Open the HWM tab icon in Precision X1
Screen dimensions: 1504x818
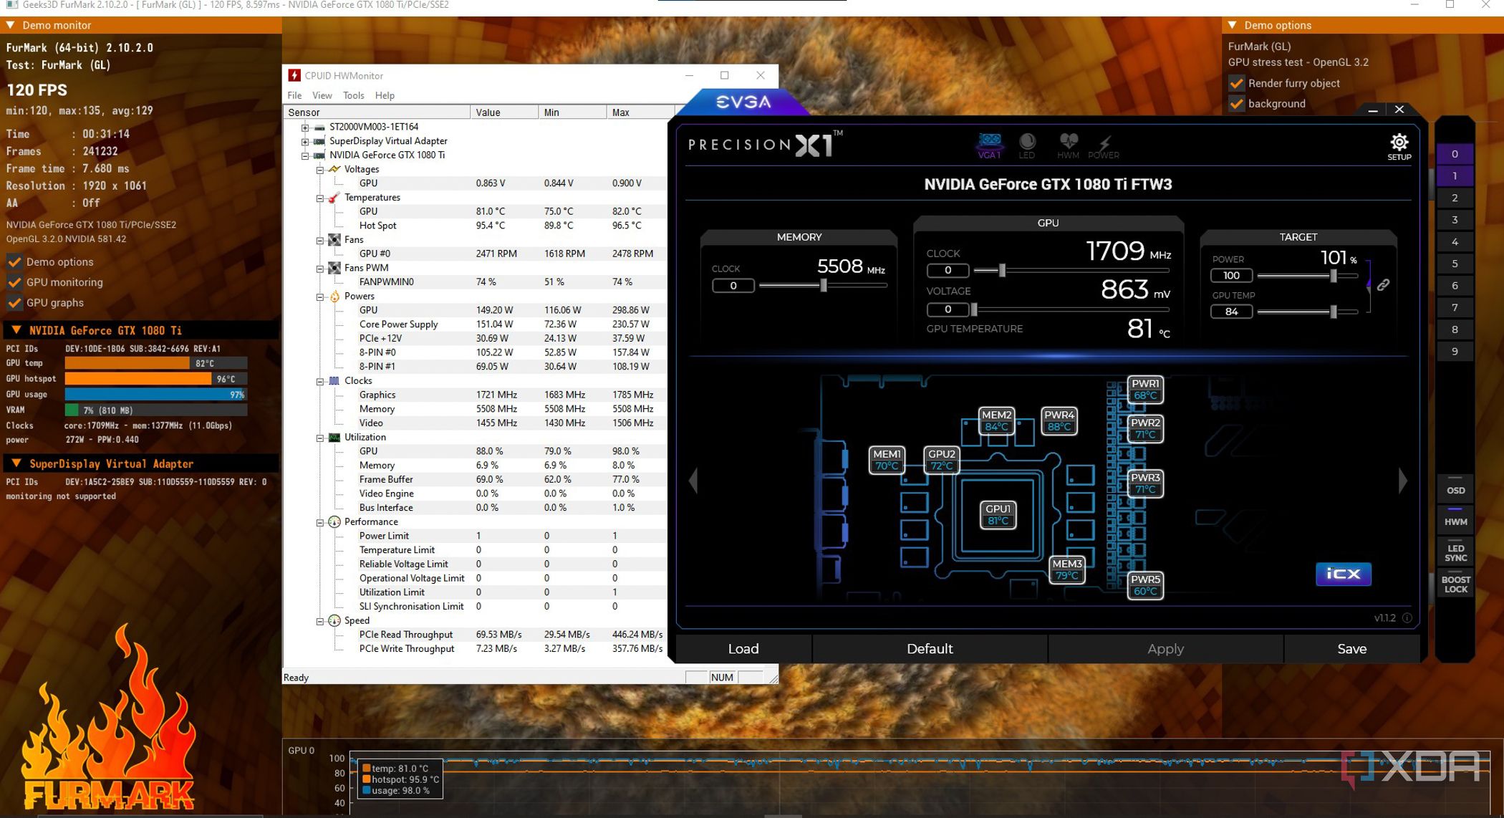(x=1068, y=145)
